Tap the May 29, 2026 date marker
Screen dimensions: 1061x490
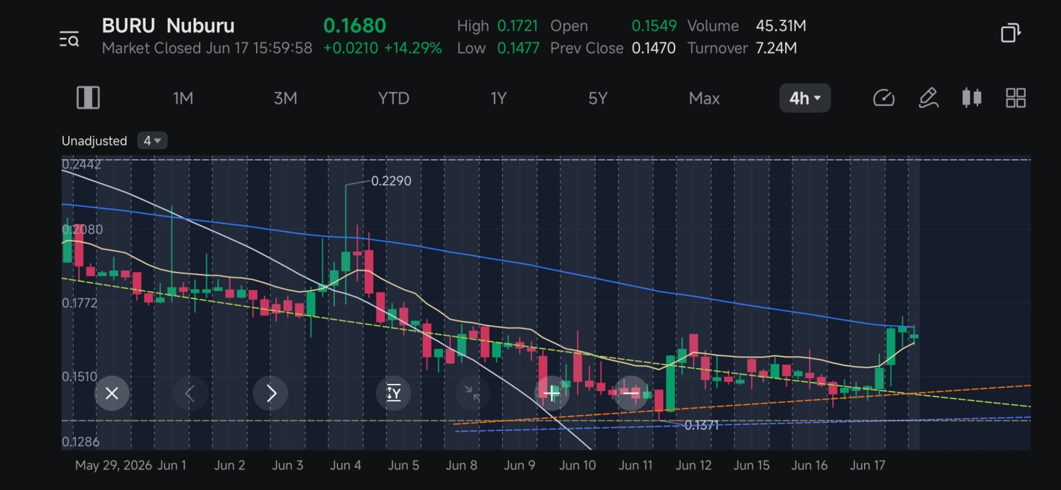113,465
